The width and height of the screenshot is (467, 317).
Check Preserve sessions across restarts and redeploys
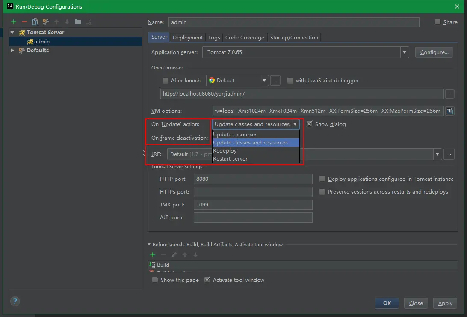tap(322, 191)
